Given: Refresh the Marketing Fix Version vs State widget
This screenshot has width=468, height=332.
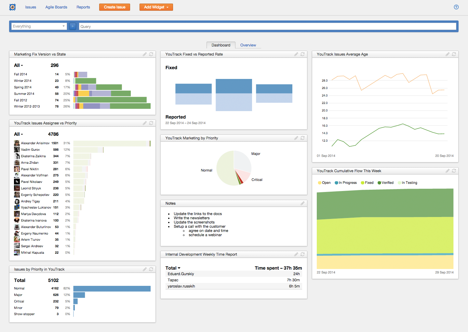Looking at the screenshot, I should pyautogui.click(x=151, y=54).
